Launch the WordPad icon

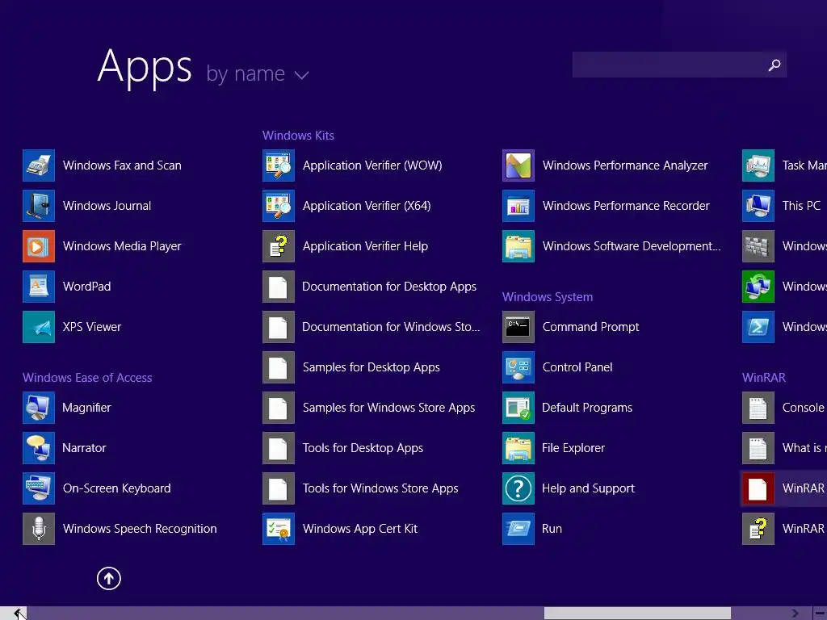[x=39, y=287]
